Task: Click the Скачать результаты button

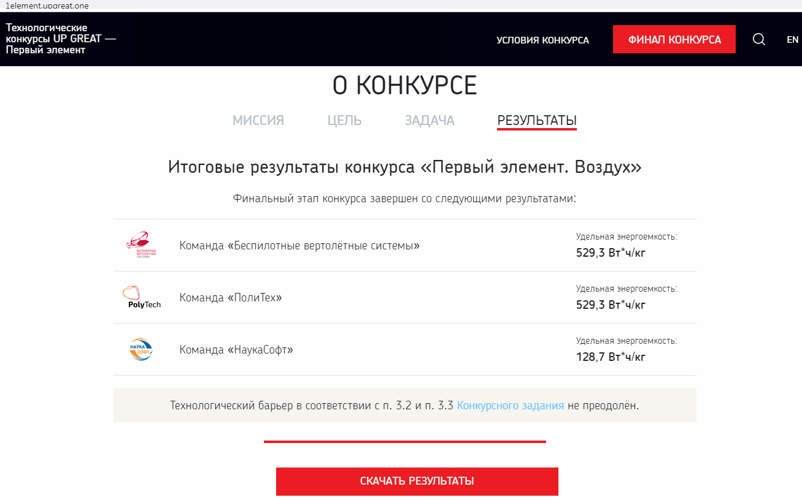Action: tap(417, 481)
